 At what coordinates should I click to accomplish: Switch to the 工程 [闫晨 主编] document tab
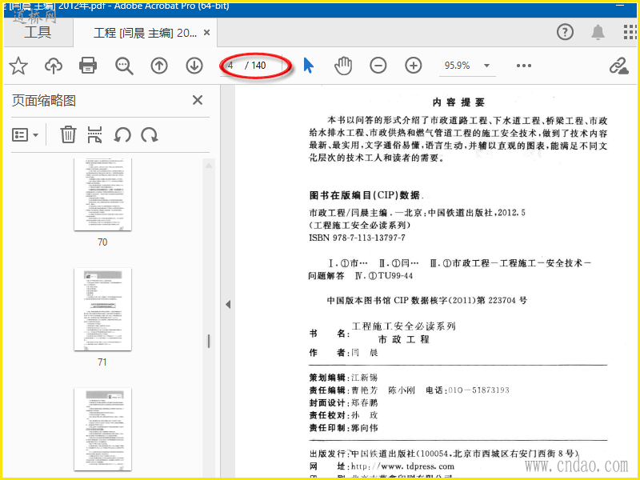pyautogui.click(x=145, y=33)
